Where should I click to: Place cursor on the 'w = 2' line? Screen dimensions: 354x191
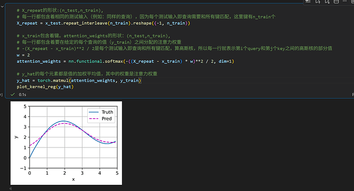tap(23, 55)
